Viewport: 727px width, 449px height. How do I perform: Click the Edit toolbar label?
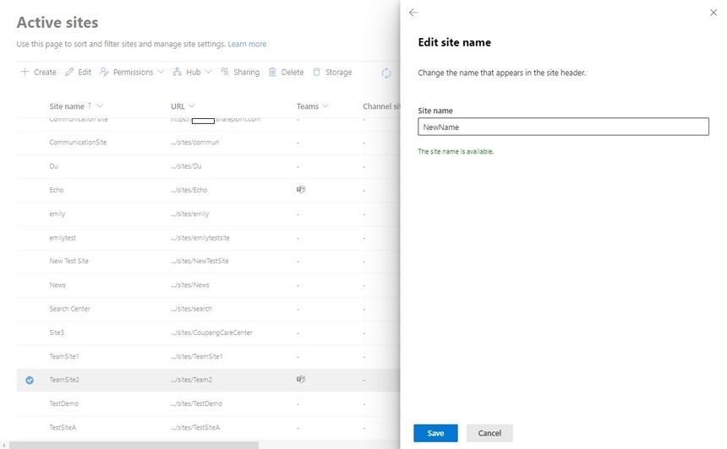pyautogui.click(x=85, y=73)
